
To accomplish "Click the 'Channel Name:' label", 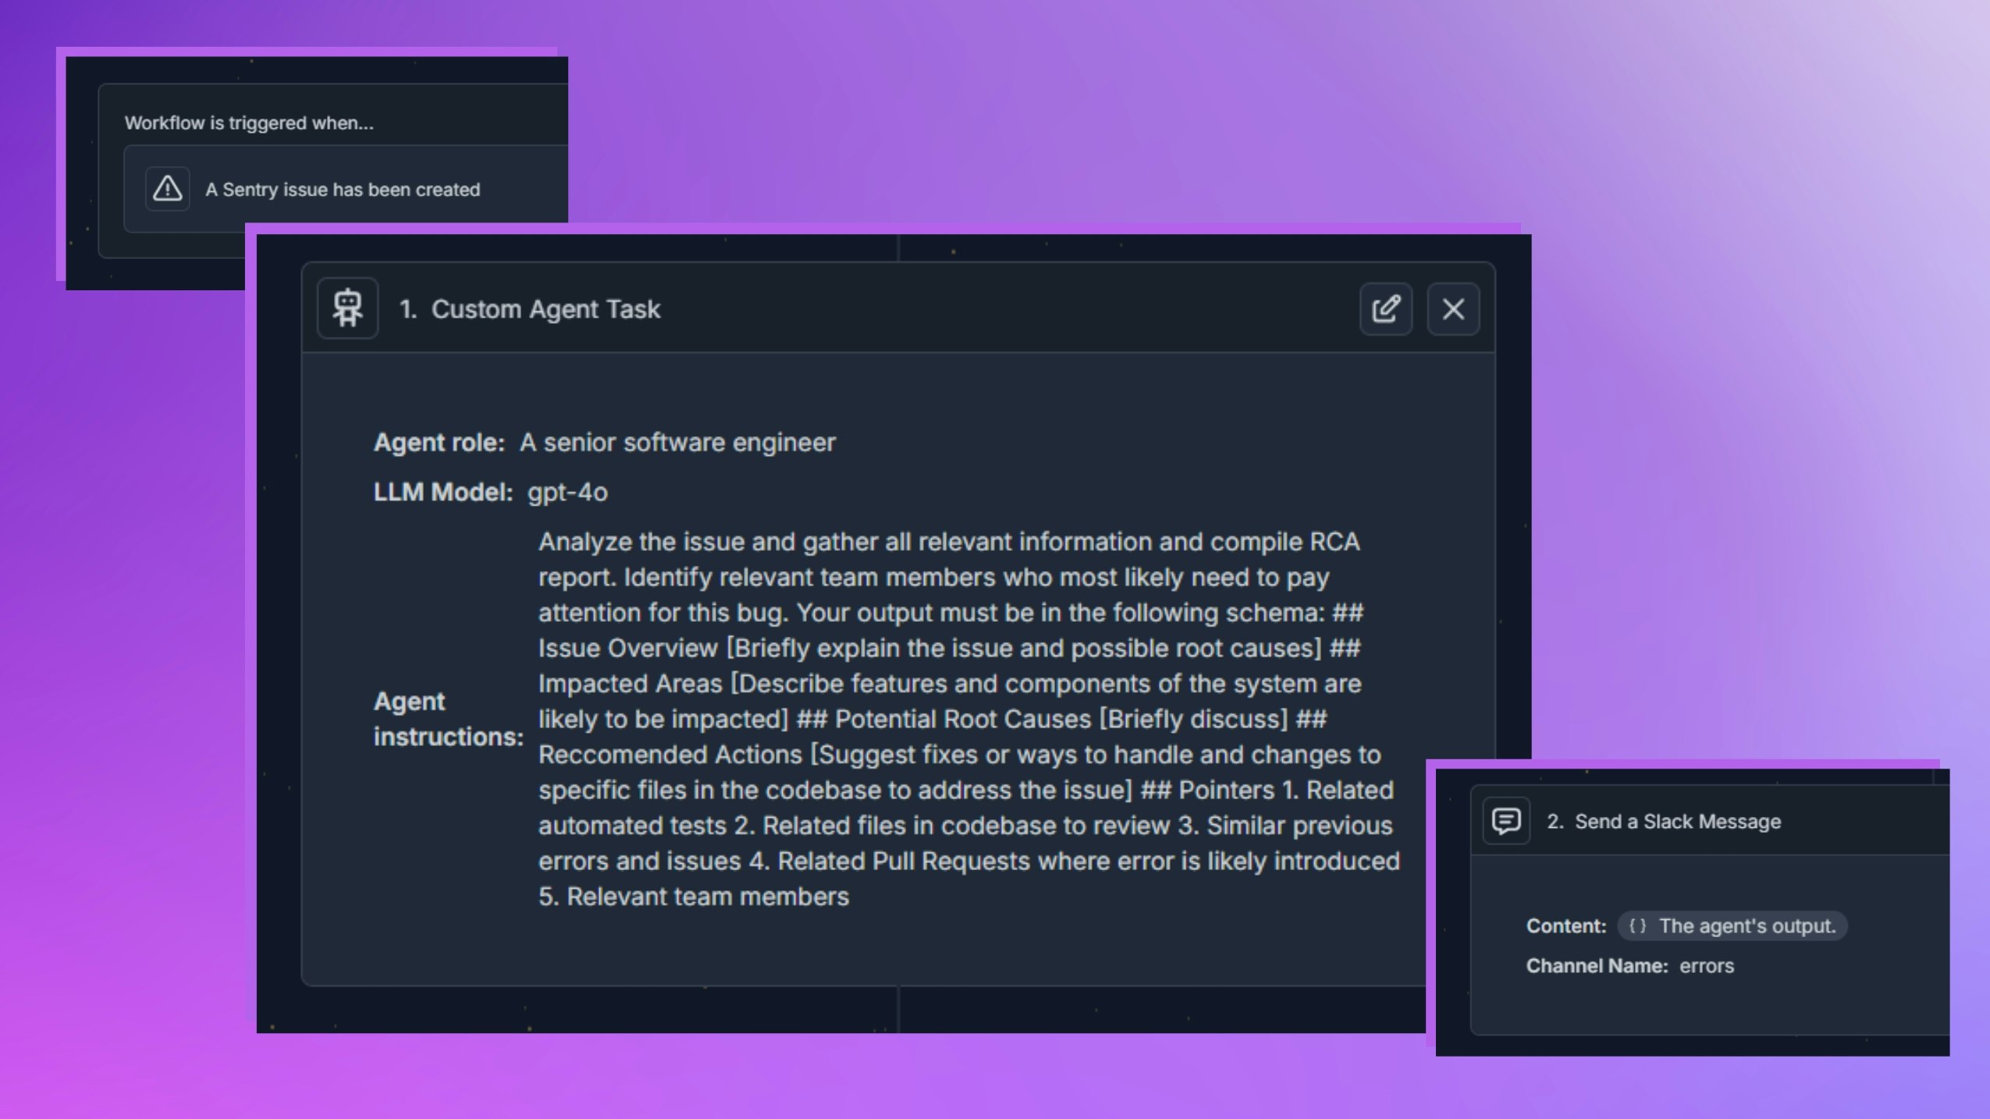I will click(1596, 966).
